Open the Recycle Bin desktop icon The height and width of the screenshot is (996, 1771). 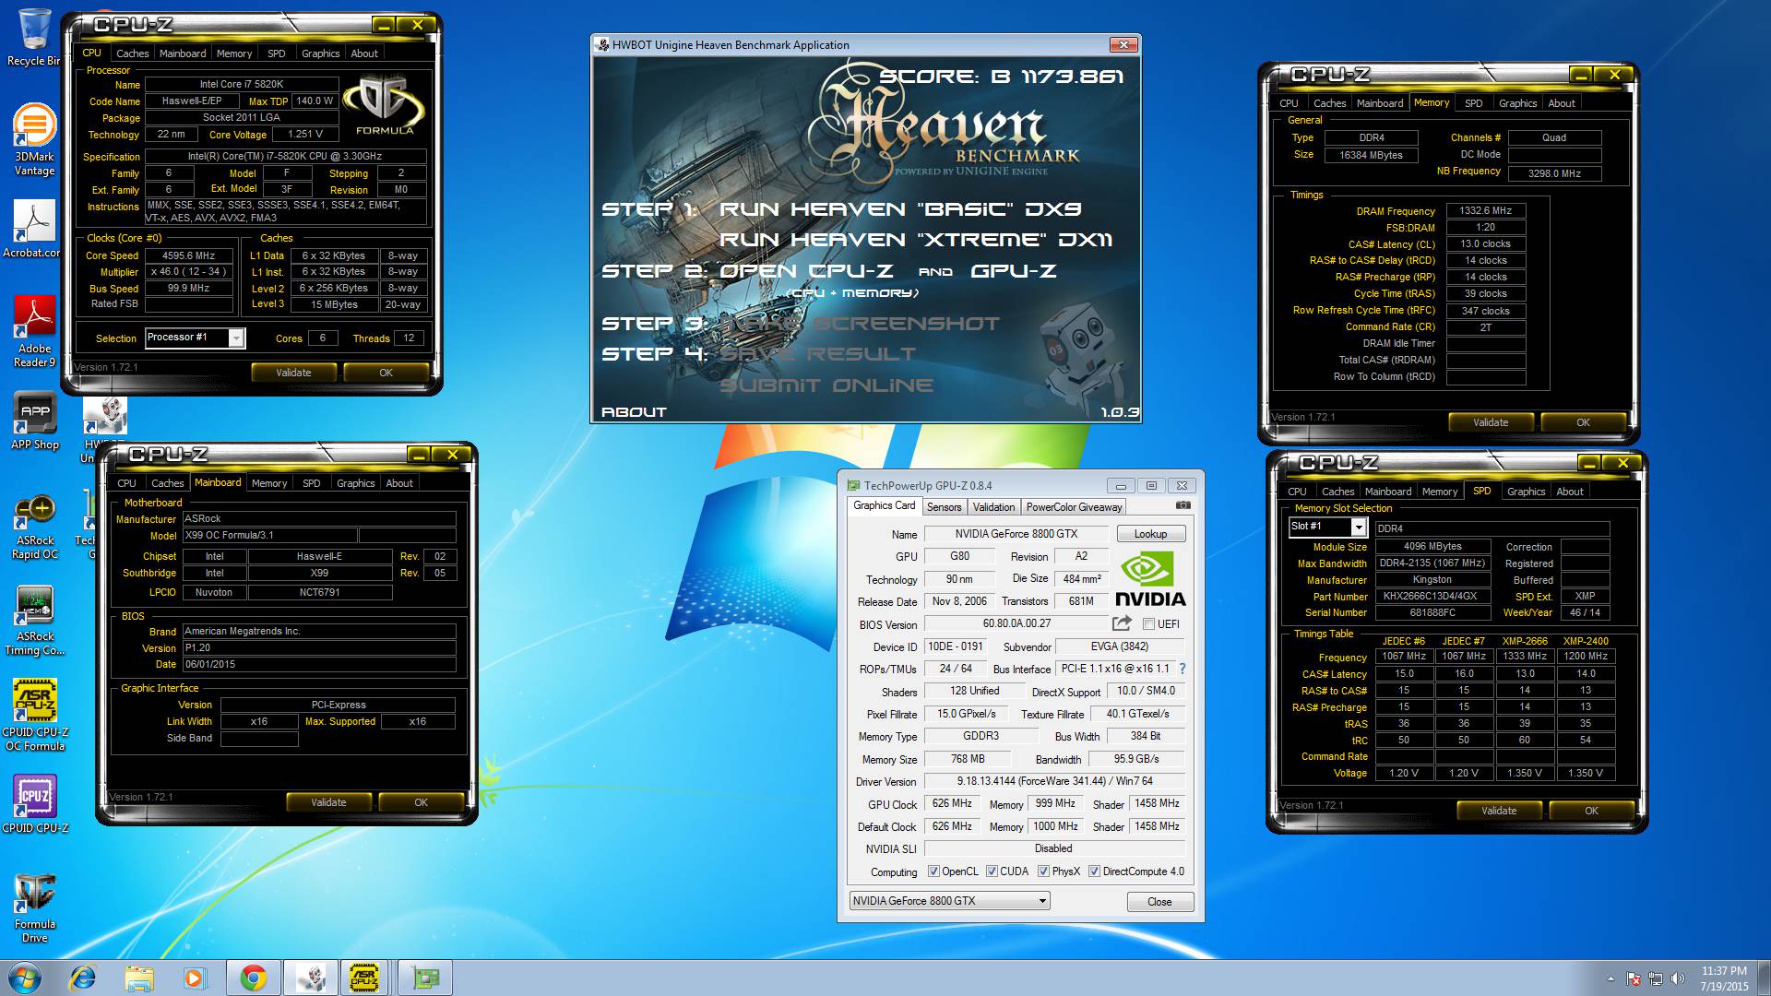coord(33,37)
